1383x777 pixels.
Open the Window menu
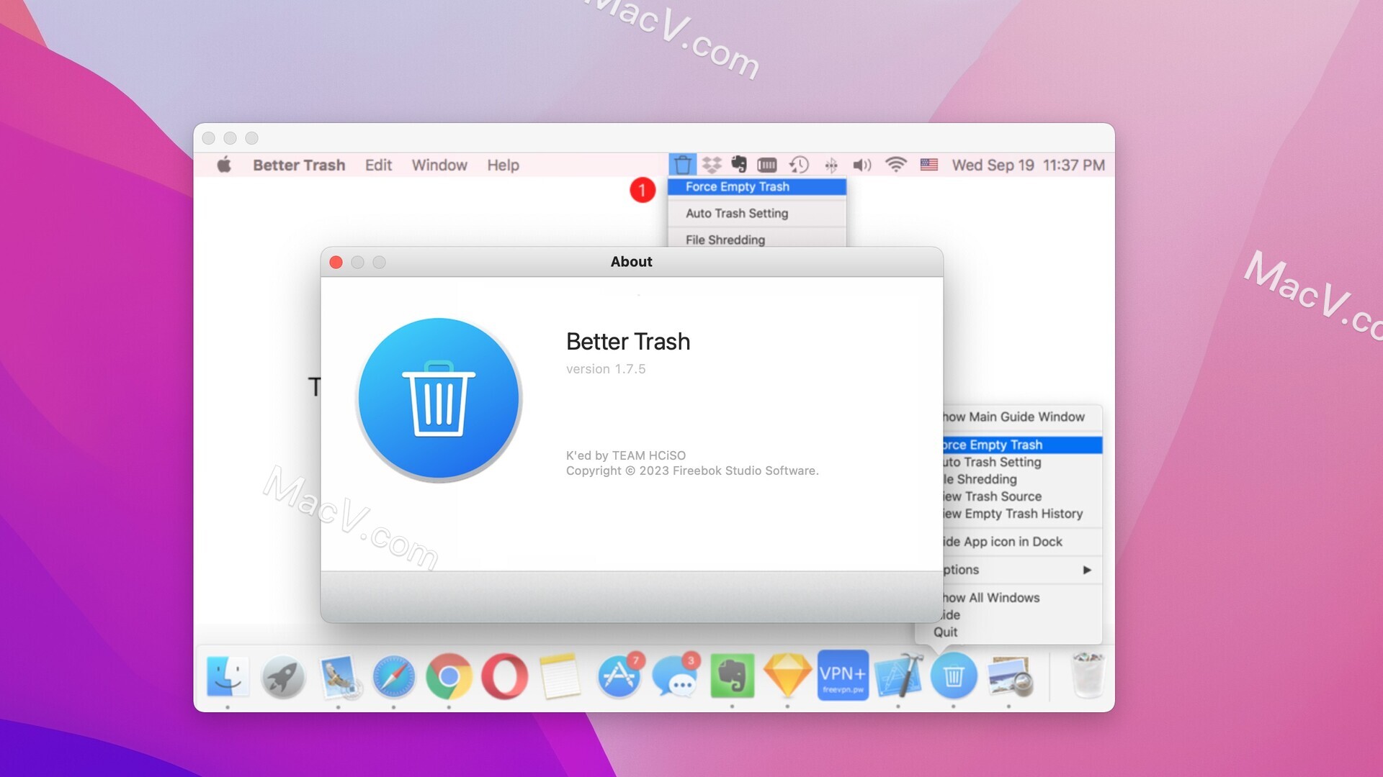point(439,165)
